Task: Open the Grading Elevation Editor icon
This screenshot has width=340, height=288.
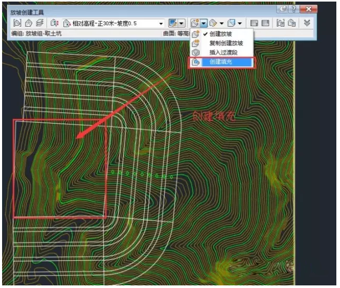Action: click(254, 23)
